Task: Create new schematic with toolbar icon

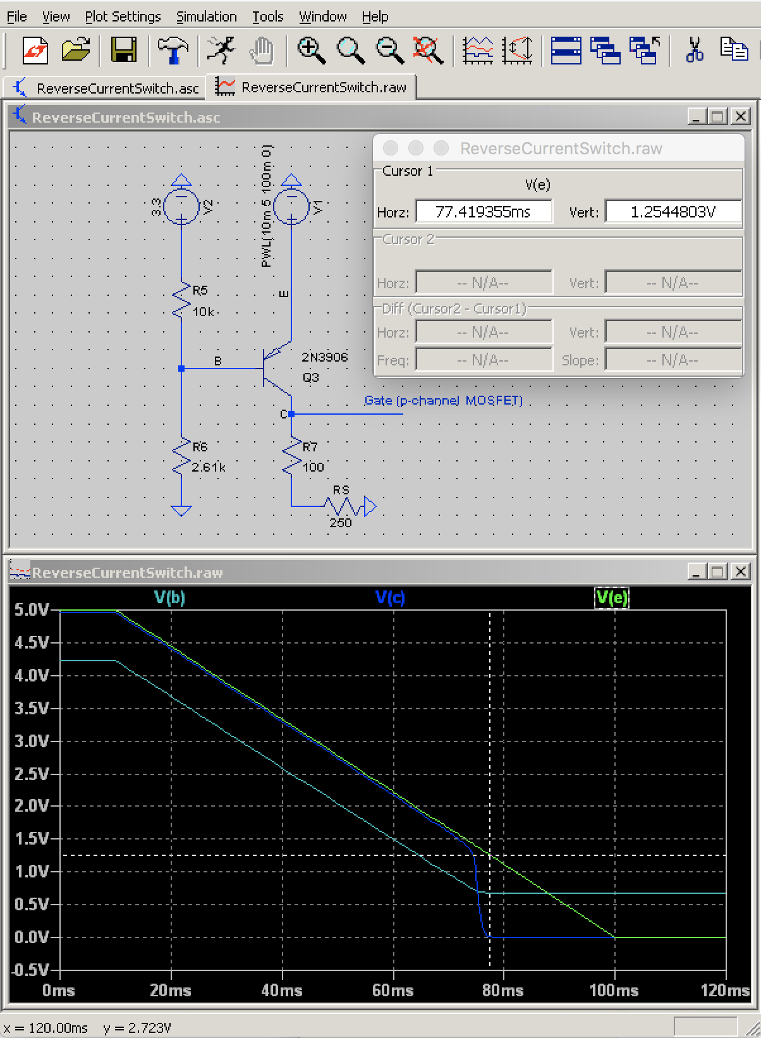Action: click(36, 50)
